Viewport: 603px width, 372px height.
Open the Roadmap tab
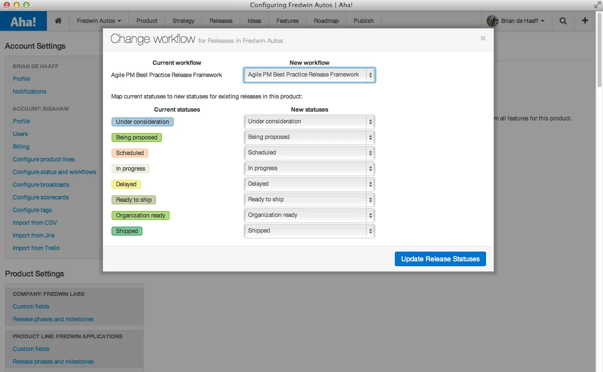(326, 21)
